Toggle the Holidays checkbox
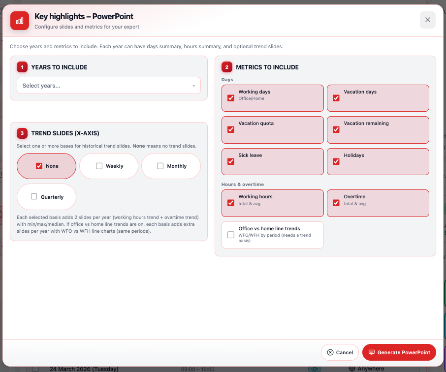446x372 pixels. (336, 161)
